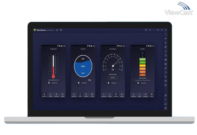Viewport: 197px width, 135px height.
Task: Enter full screen from the sidebar
Action: (166, 34)
